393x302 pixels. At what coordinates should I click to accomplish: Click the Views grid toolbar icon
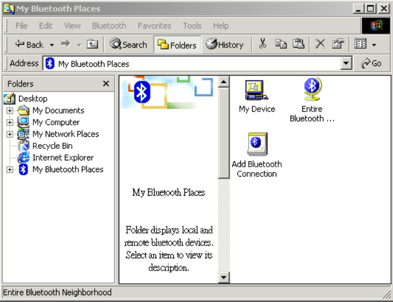coord(360,44)
